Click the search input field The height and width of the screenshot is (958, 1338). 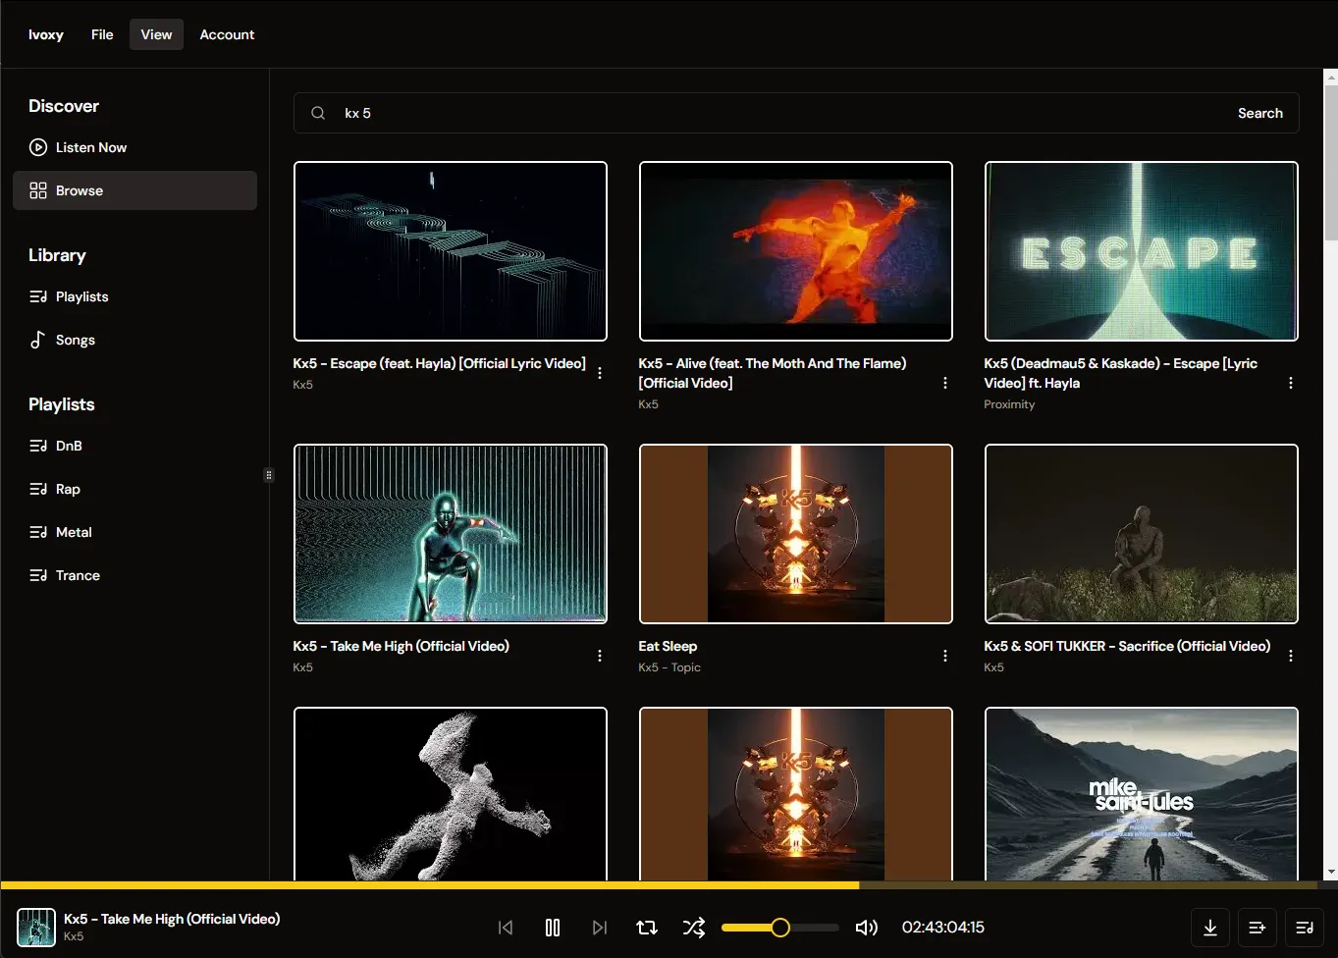click(776, 113)
